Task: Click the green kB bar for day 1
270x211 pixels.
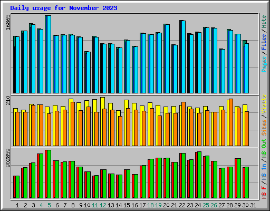Action: click(17, 187)
